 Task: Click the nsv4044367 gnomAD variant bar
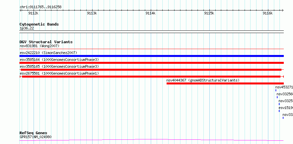tap(225, 83)
